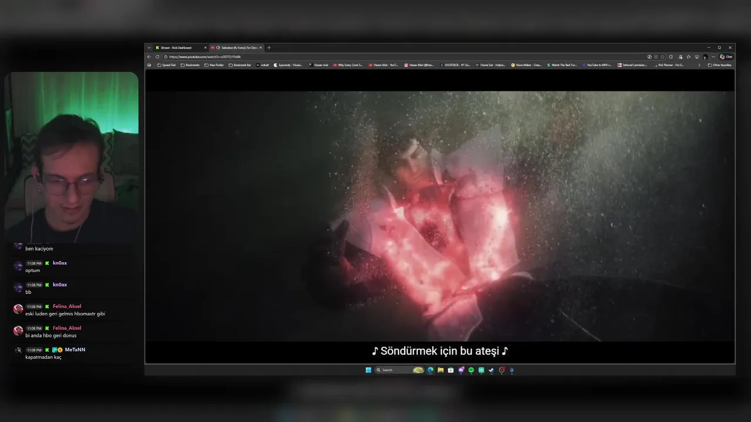Open File Explorer from taskbar
This screenshot has height=422, width=751.
pyautogui.click(x=441, y=370)
